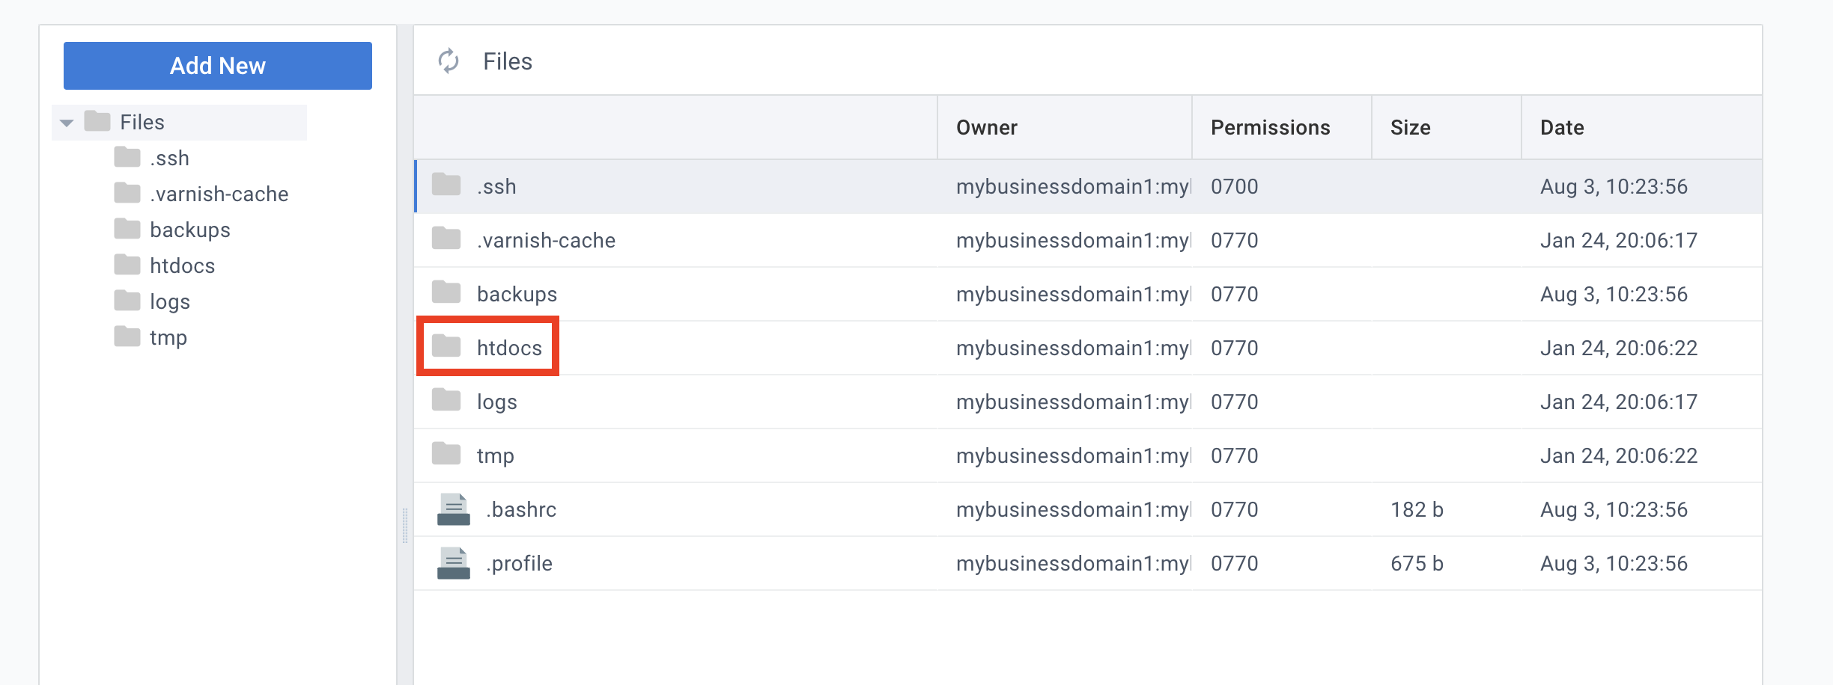This screenshot has height=685, width=1833.
Task: Select the .varnish-cache row name in list
Action: (x=546, y=241)
